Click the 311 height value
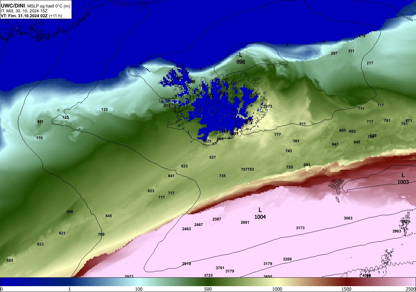Viewport: 416px width, 292px height. [x=351, y=51]
